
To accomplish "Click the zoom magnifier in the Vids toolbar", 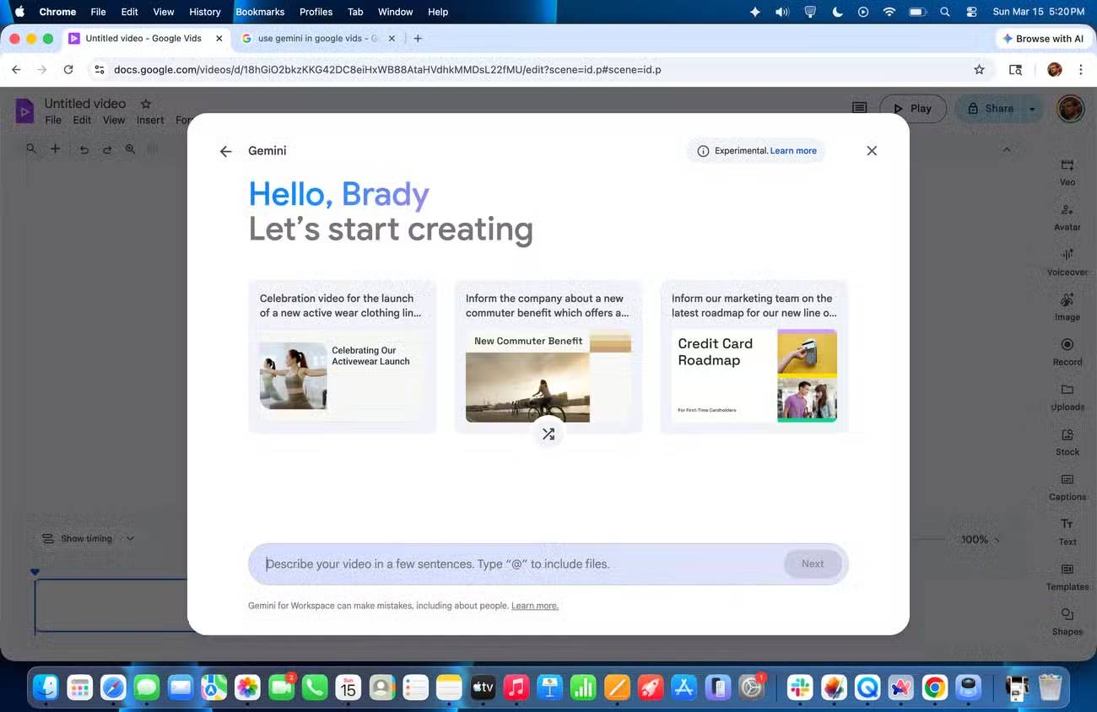I will (130, 149).
